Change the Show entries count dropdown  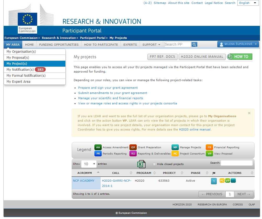tap(89, 164)
